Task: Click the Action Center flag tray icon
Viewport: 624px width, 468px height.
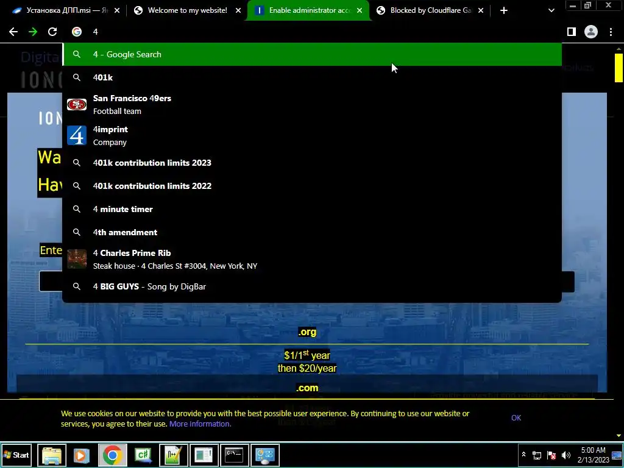Action: coord(551,455)
